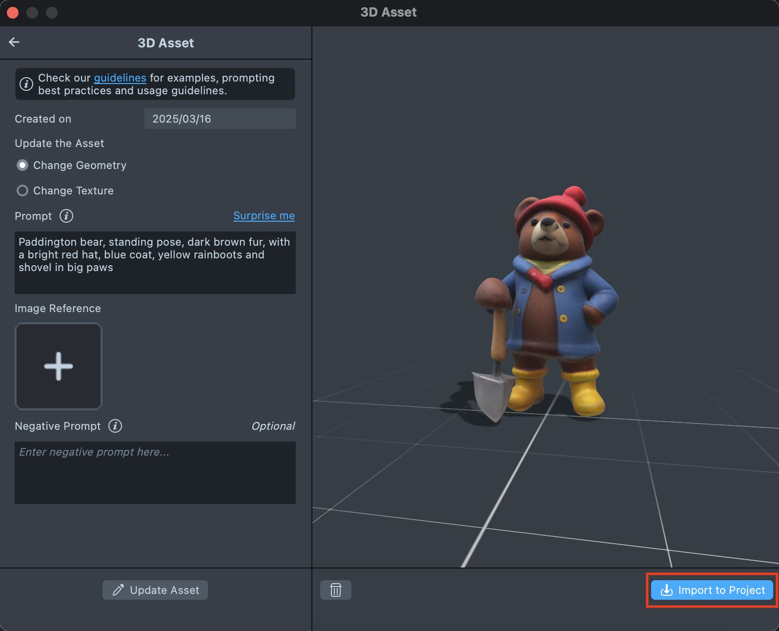
Task: Click into the Paddington bear prompt text box
Action: coord(155,262)
